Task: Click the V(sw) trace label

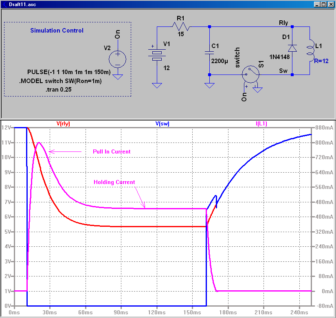Action: [162, 124]
